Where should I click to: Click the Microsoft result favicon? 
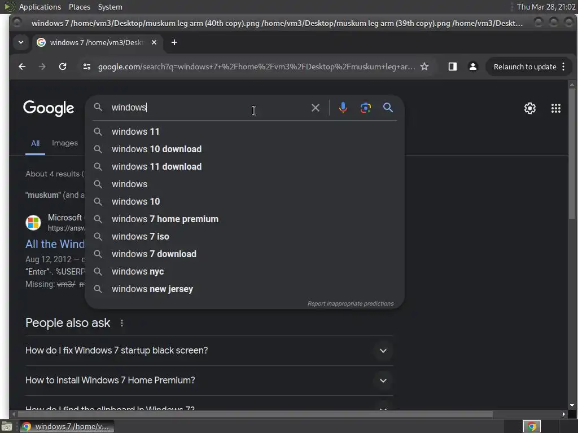pos(33,223)
